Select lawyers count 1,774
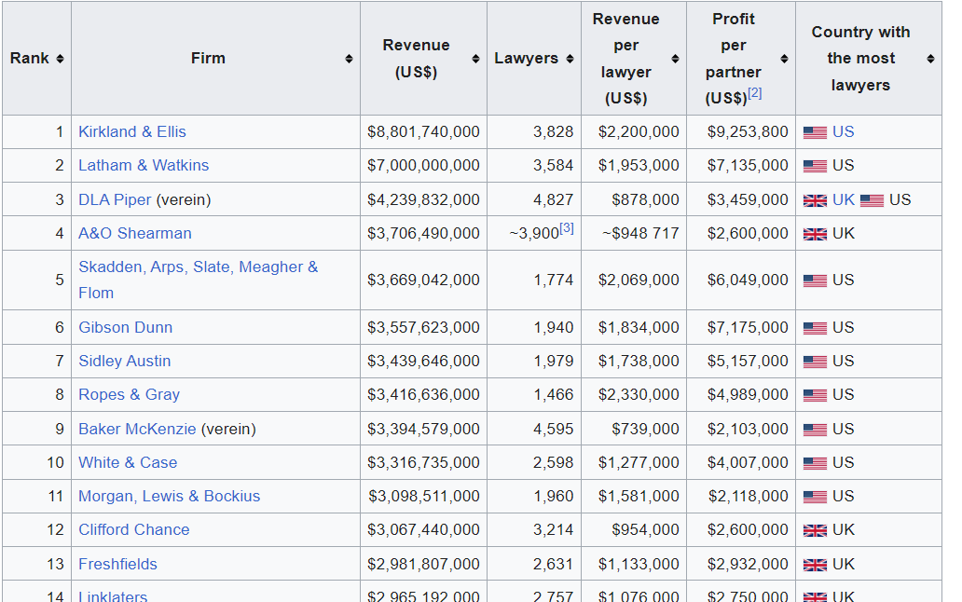This screenshot has height=602, width=962. coord(554,280)
